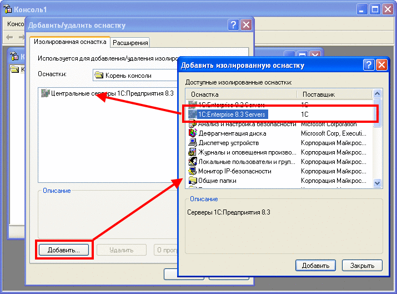The image size is (397, 294).
Task: Close the Добавить/удалить оснастку dialog
Action: [246, 25]
